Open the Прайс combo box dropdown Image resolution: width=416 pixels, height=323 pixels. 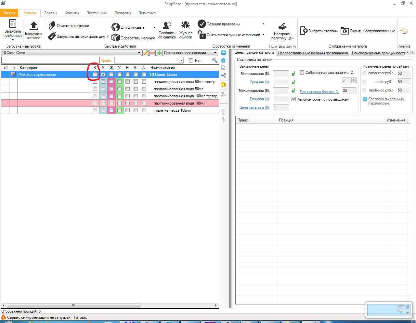point(181,60)
